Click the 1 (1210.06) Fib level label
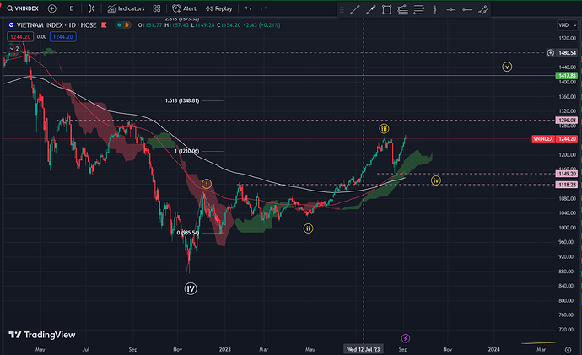Image resolution: width=582 pixels, height=355 pixels. [x=187, y=151]
